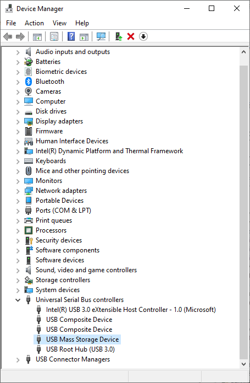Select the Disk drives icon

point(29,112)
